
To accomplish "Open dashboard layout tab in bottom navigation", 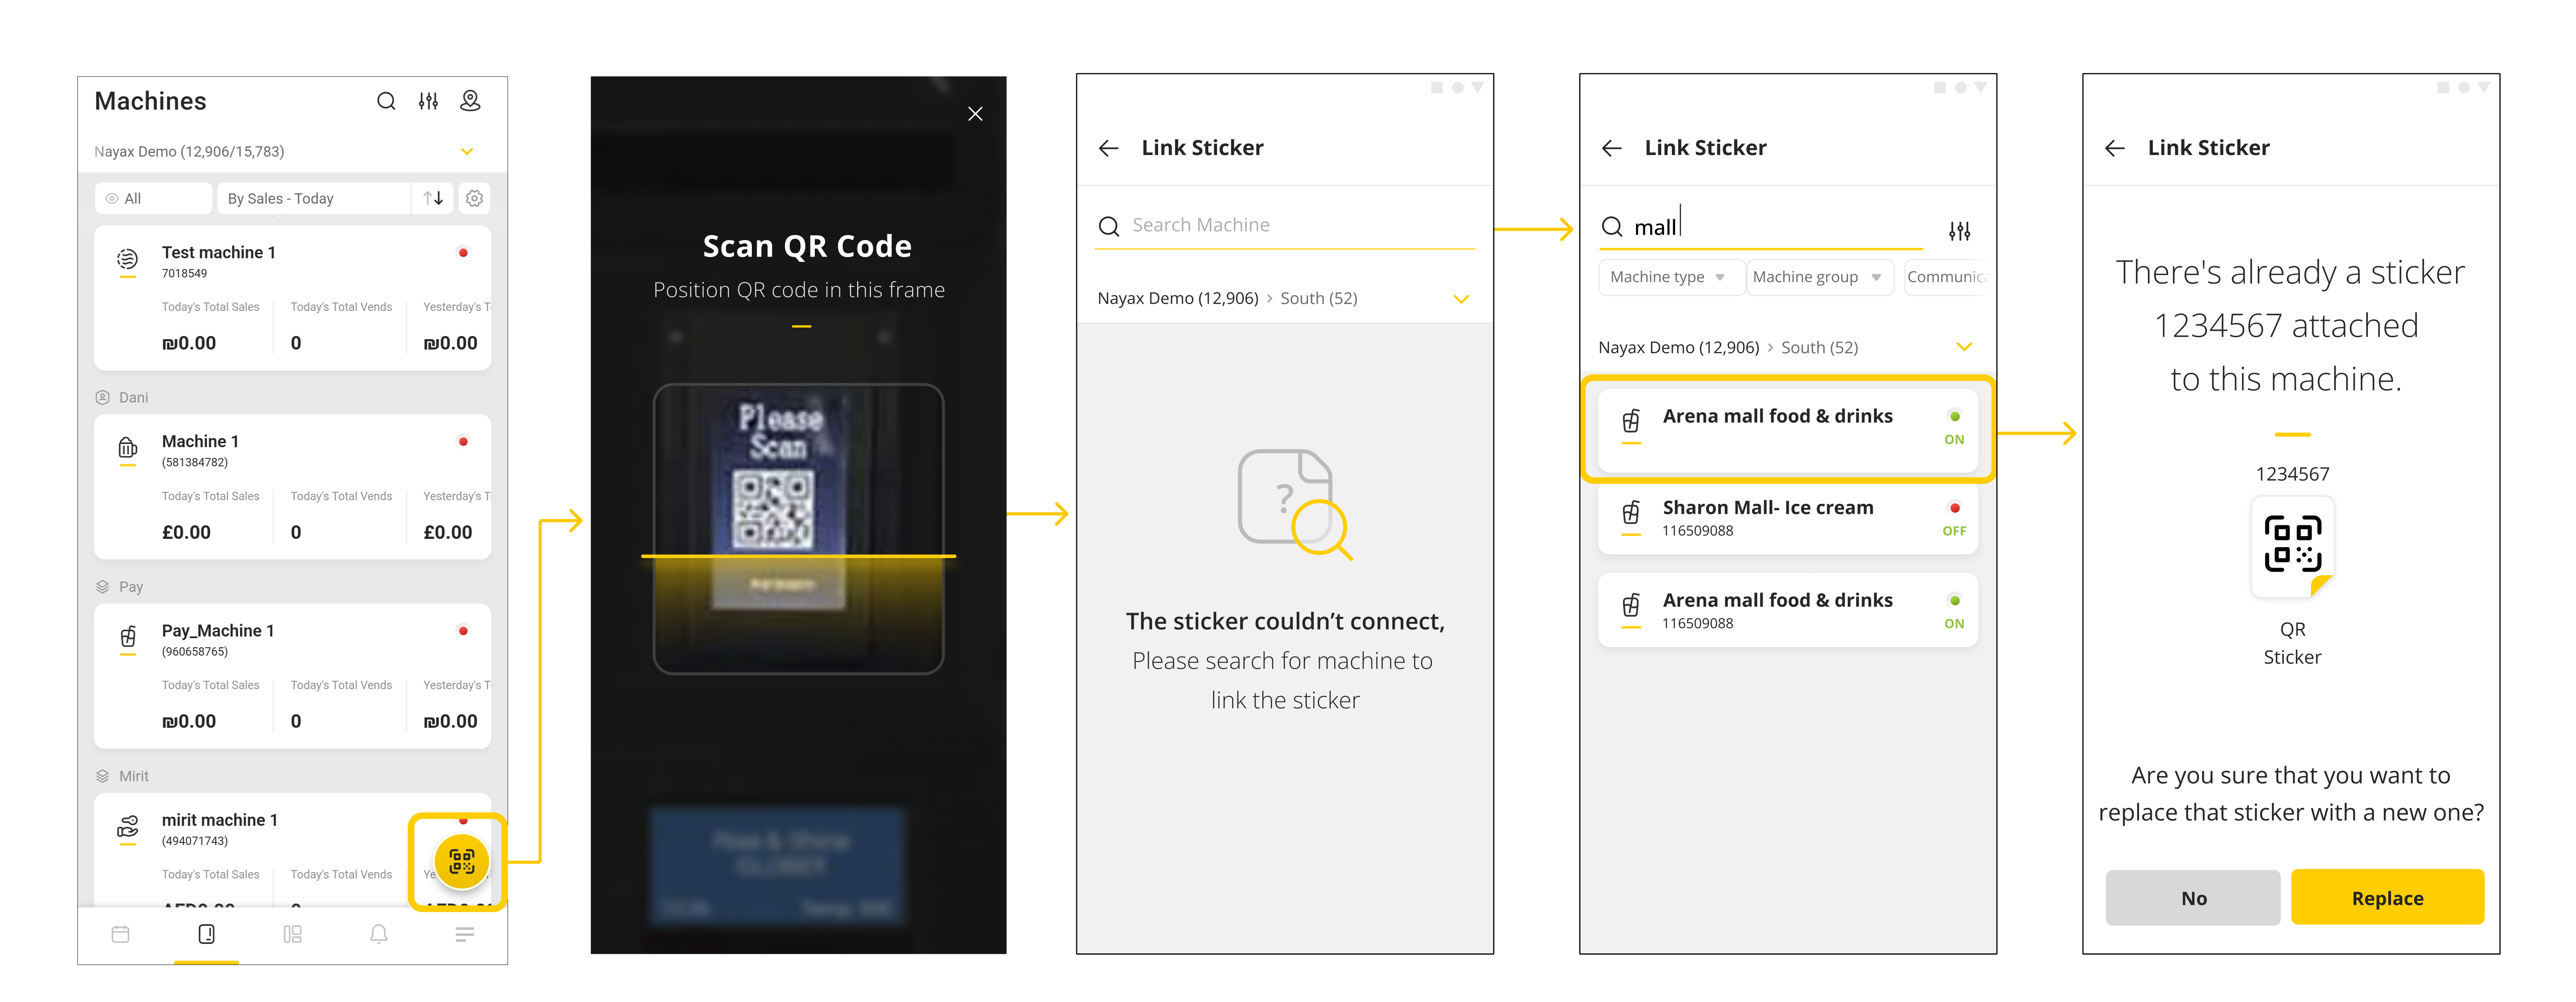I will point(292,934).
